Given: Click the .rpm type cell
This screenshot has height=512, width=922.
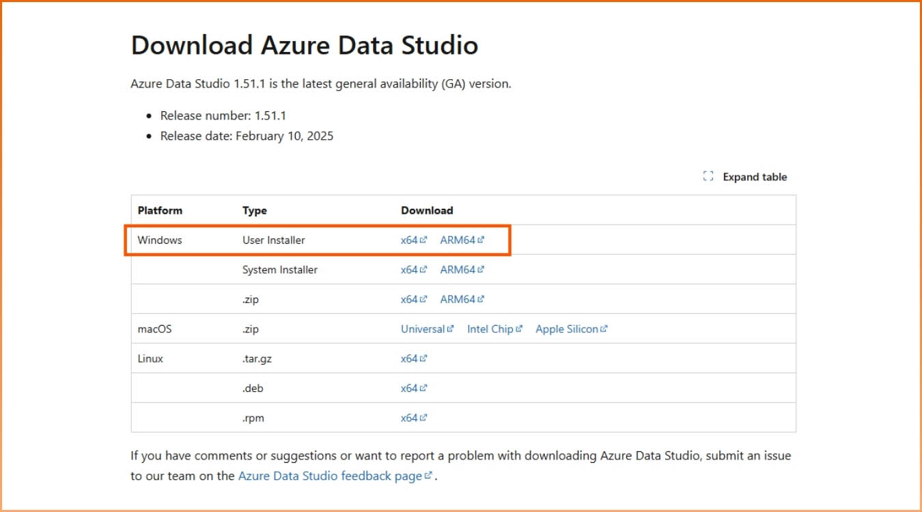Looking at the screenshot, I should 253,418.
